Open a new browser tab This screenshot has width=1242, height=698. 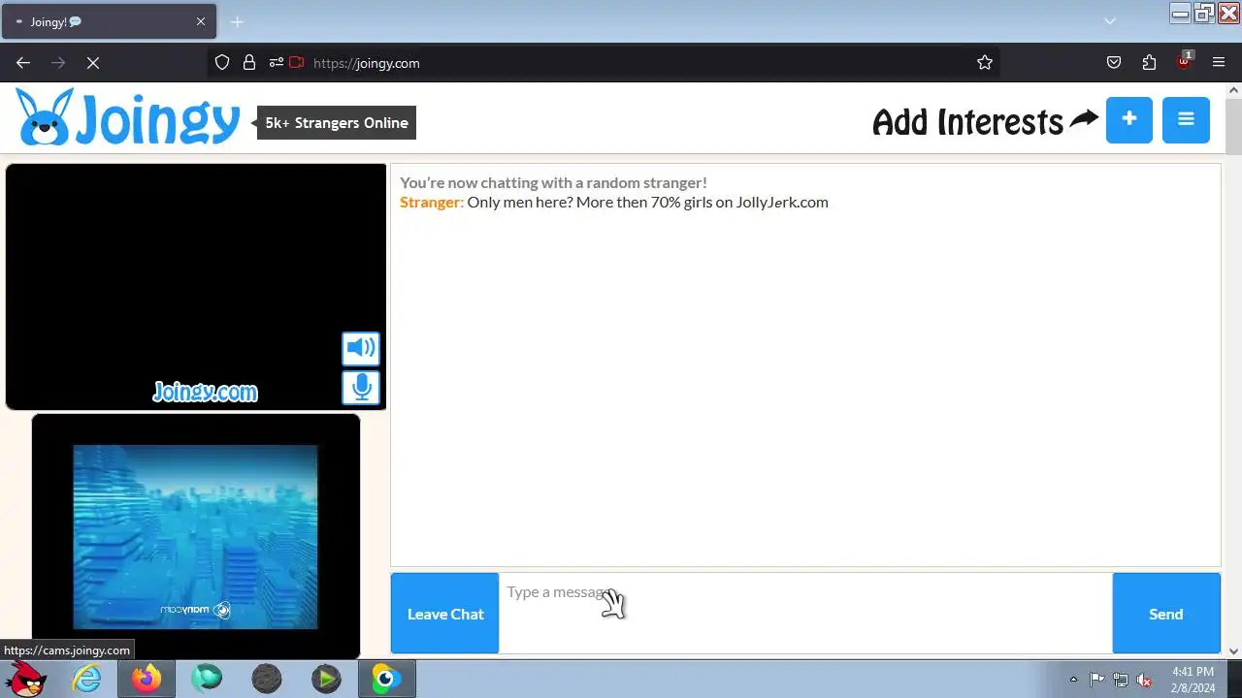click(237, 21)
